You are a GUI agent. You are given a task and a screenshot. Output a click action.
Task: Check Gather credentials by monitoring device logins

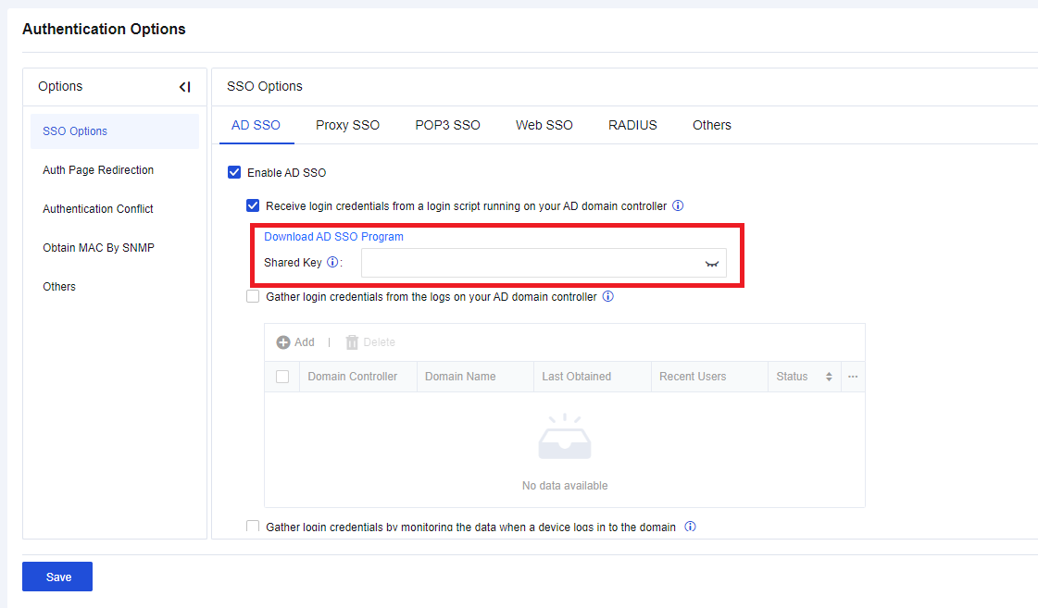[253, 527]
